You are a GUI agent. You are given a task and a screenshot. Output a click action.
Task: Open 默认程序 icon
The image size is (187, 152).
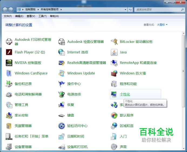click(x=114, y=115)
